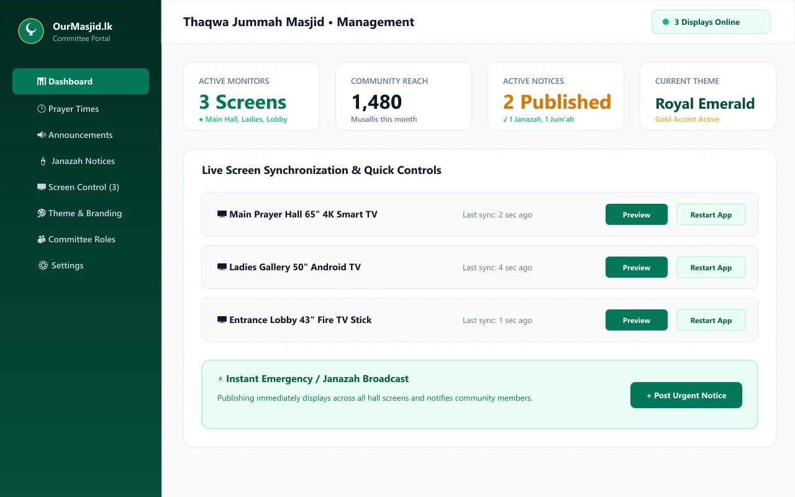Click the 'Last sync: 1 sec ago' text
The width and height of the screenshot is (795, 497).
[x=497, y=321]
